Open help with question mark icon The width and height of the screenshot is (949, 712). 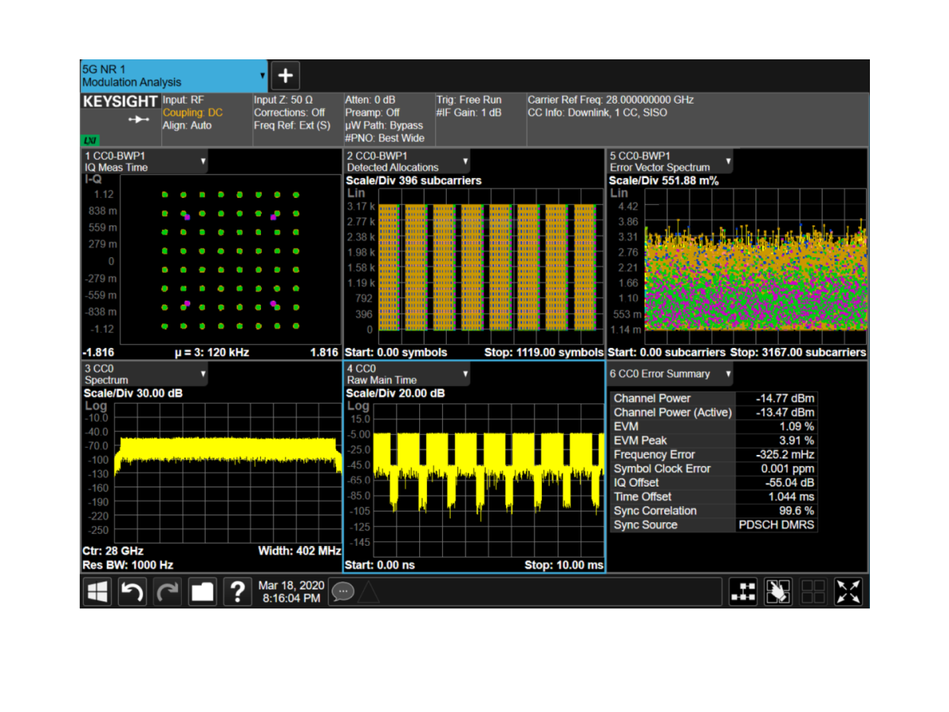[x=237, y=592]
